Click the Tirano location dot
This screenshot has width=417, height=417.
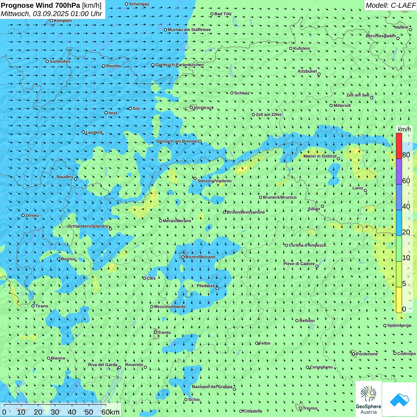tap(33, 306)
